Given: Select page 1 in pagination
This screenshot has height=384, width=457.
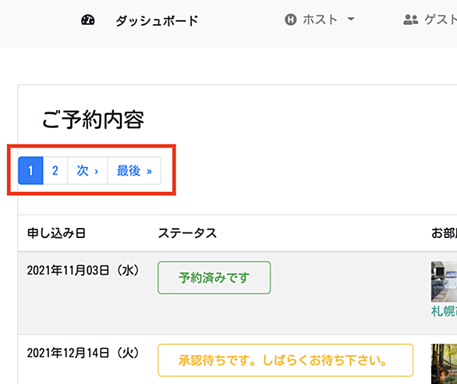Looking at the screenshot, I should tap(30, 171).
